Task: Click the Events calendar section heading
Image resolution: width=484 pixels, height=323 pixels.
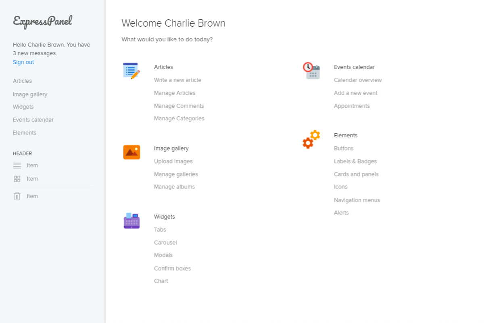Action: [x=354, y=67]
